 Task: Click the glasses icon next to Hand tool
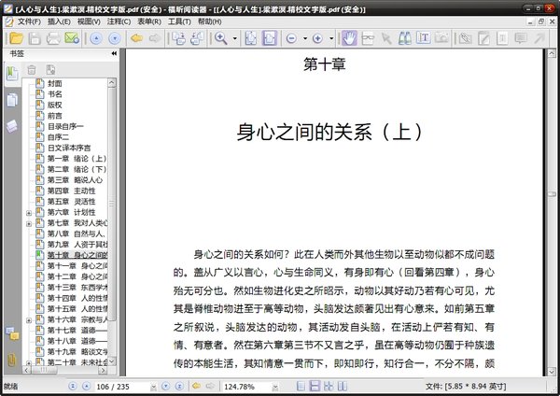pos(368,38)
